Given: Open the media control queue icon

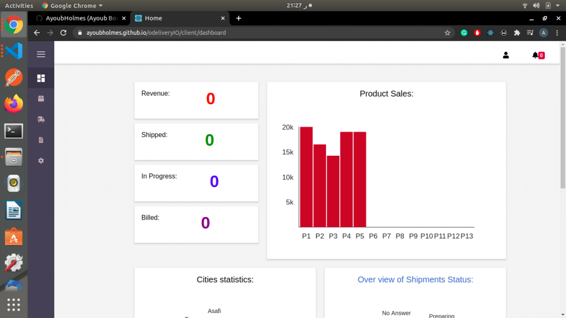Looking at the screenshot, I should point(530,33).
